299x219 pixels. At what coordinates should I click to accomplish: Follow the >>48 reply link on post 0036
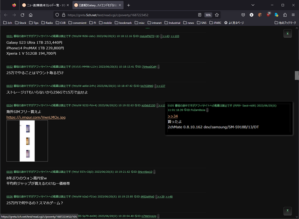coord(169,197)
